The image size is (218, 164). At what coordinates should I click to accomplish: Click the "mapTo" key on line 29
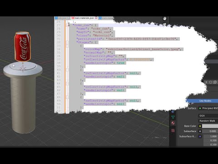[83, 32]
